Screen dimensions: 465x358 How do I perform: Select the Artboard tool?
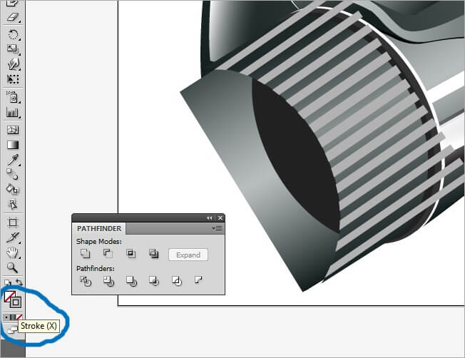click(13, 223)
